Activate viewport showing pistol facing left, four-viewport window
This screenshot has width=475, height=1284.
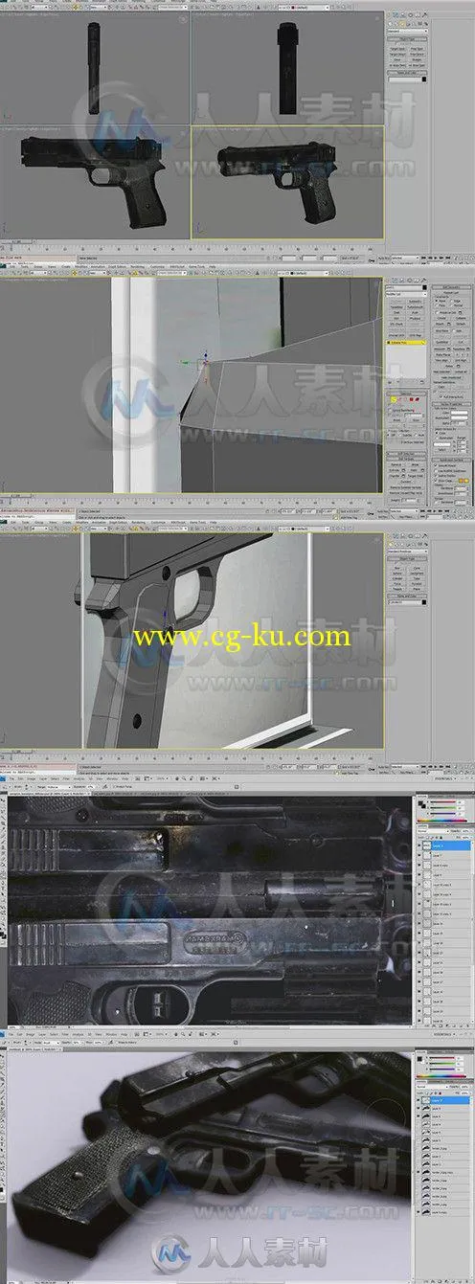pos(96,182)
